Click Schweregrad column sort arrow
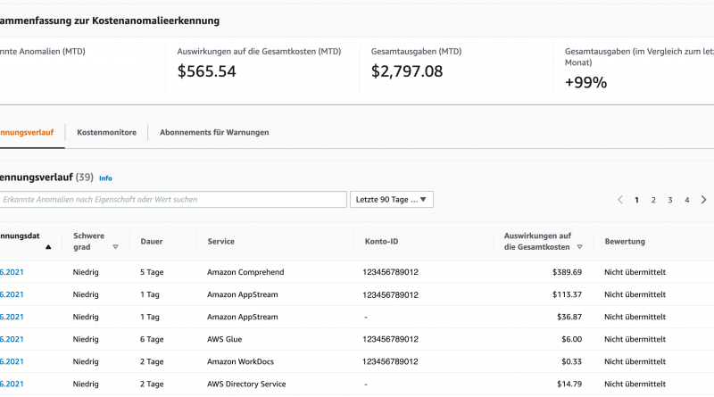Viewport: 714px width, 397px height. (x=115, y=247)
